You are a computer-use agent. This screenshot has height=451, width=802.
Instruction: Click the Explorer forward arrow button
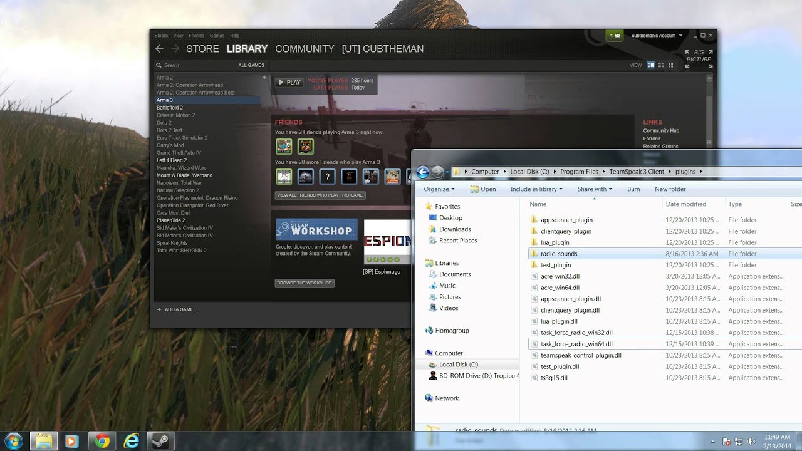click(x=437, y=172)
